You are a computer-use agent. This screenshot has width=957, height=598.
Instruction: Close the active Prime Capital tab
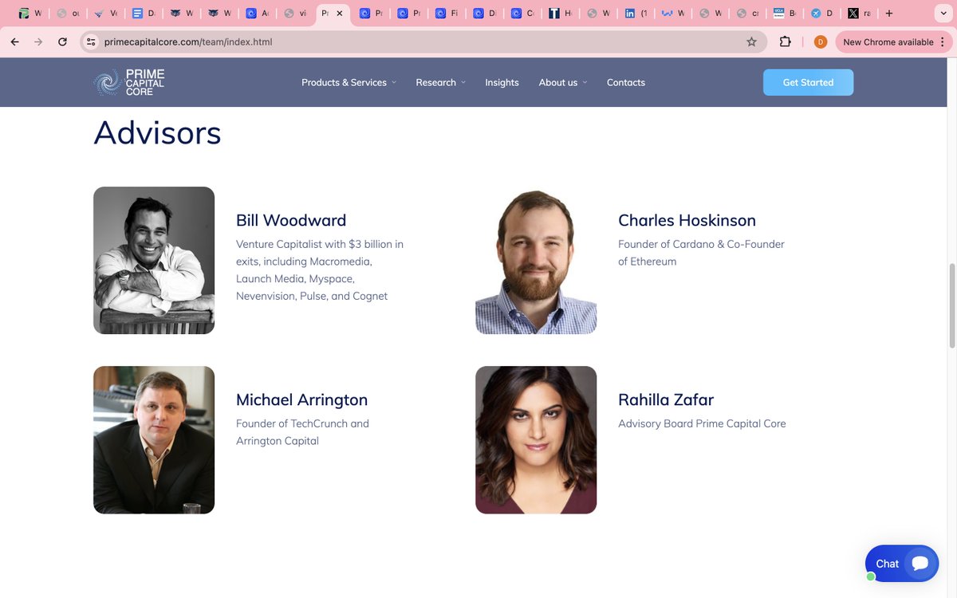coord(340,14)
